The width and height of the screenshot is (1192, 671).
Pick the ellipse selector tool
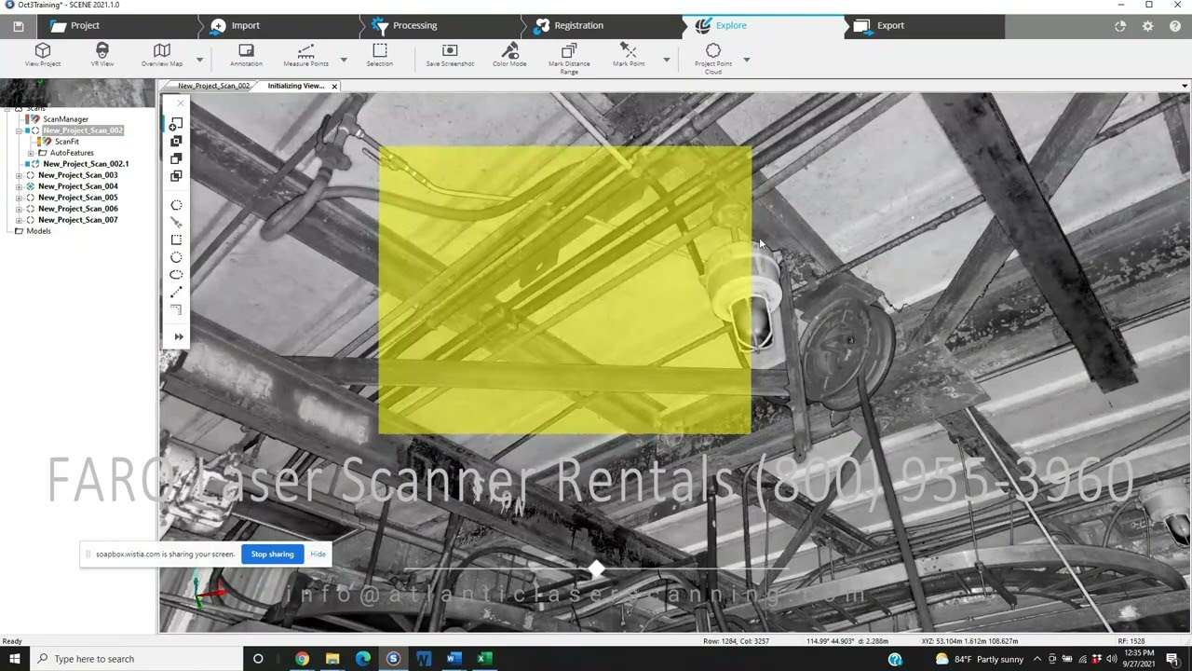click(x=176, y=275)
